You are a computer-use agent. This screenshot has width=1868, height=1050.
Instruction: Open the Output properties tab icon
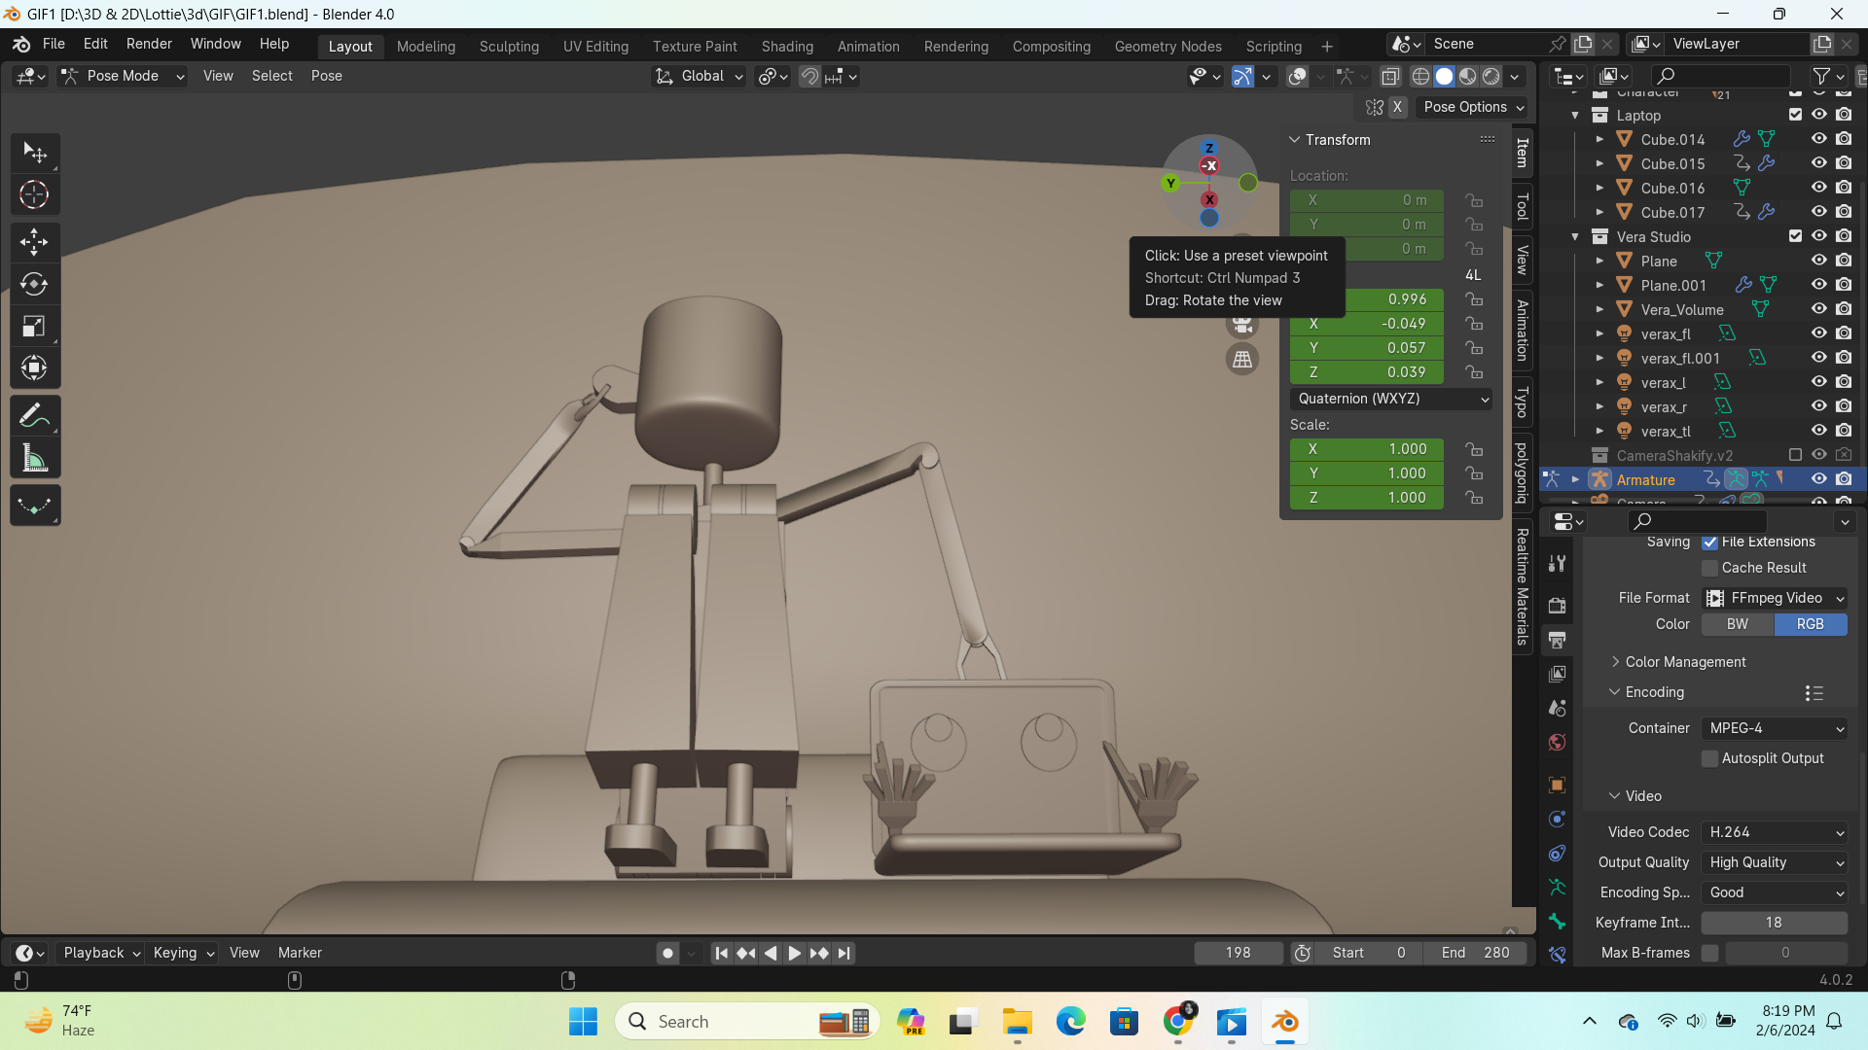click(1558, 640)
